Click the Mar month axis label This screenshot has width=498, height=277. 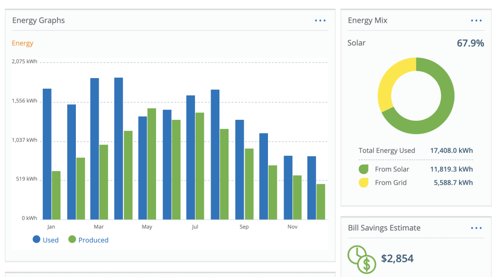(x=99, y=227)
